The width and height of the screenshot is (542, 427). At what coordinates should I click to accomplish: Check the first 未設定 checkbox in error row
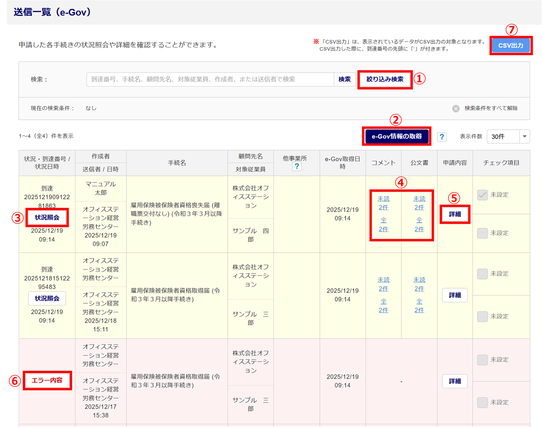pos(483,360)
